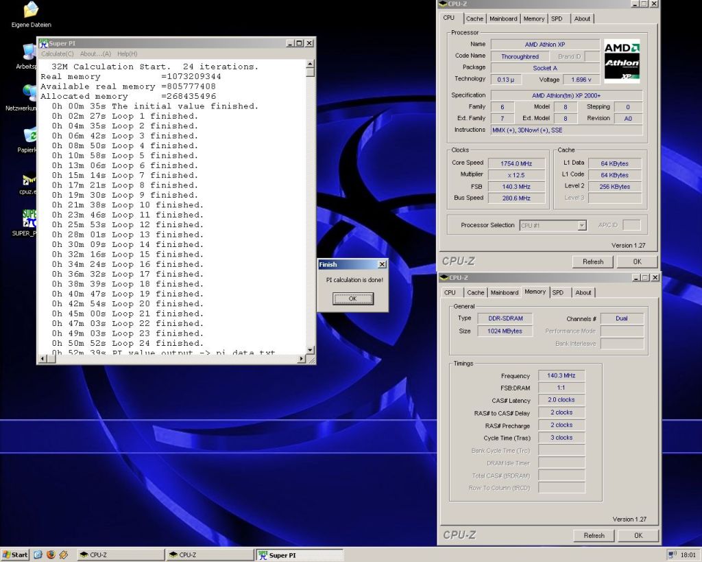Open the About tab in upper CPU-Z window
The image size is (702, 562).
tap(582, 19)
